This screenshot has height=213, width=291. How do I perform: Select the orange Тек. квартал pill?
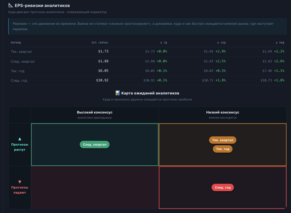(223, 140)
